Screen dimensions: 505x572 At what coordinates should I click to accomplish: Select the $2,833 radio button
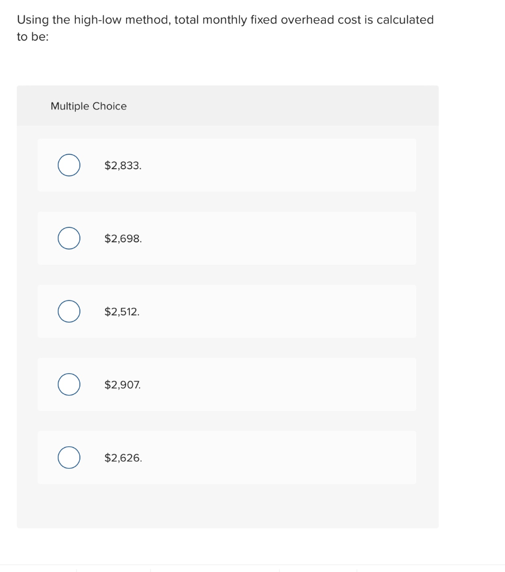(x=69, y=165)
